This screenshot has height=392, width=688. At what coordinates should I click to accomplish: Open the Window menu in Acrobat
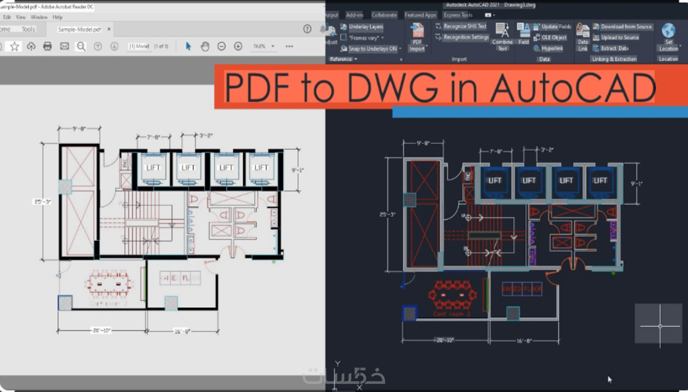pyautogui.click(x=39, y=17)
